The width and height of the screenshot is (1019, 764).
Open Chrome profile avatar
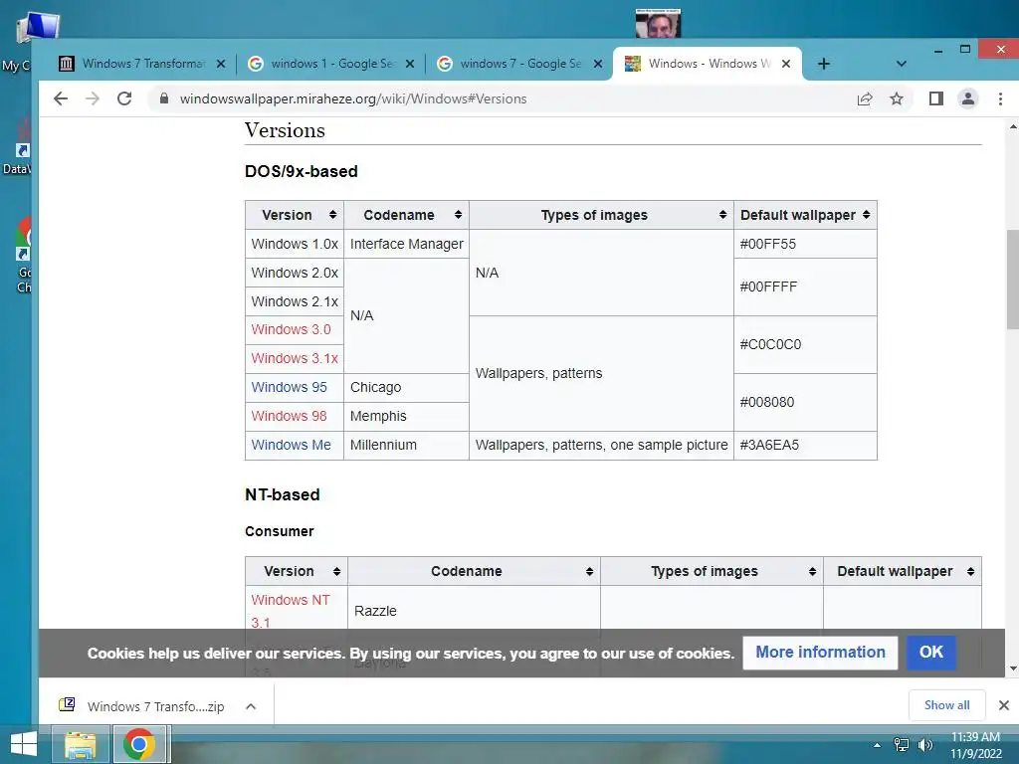(967, 98)
